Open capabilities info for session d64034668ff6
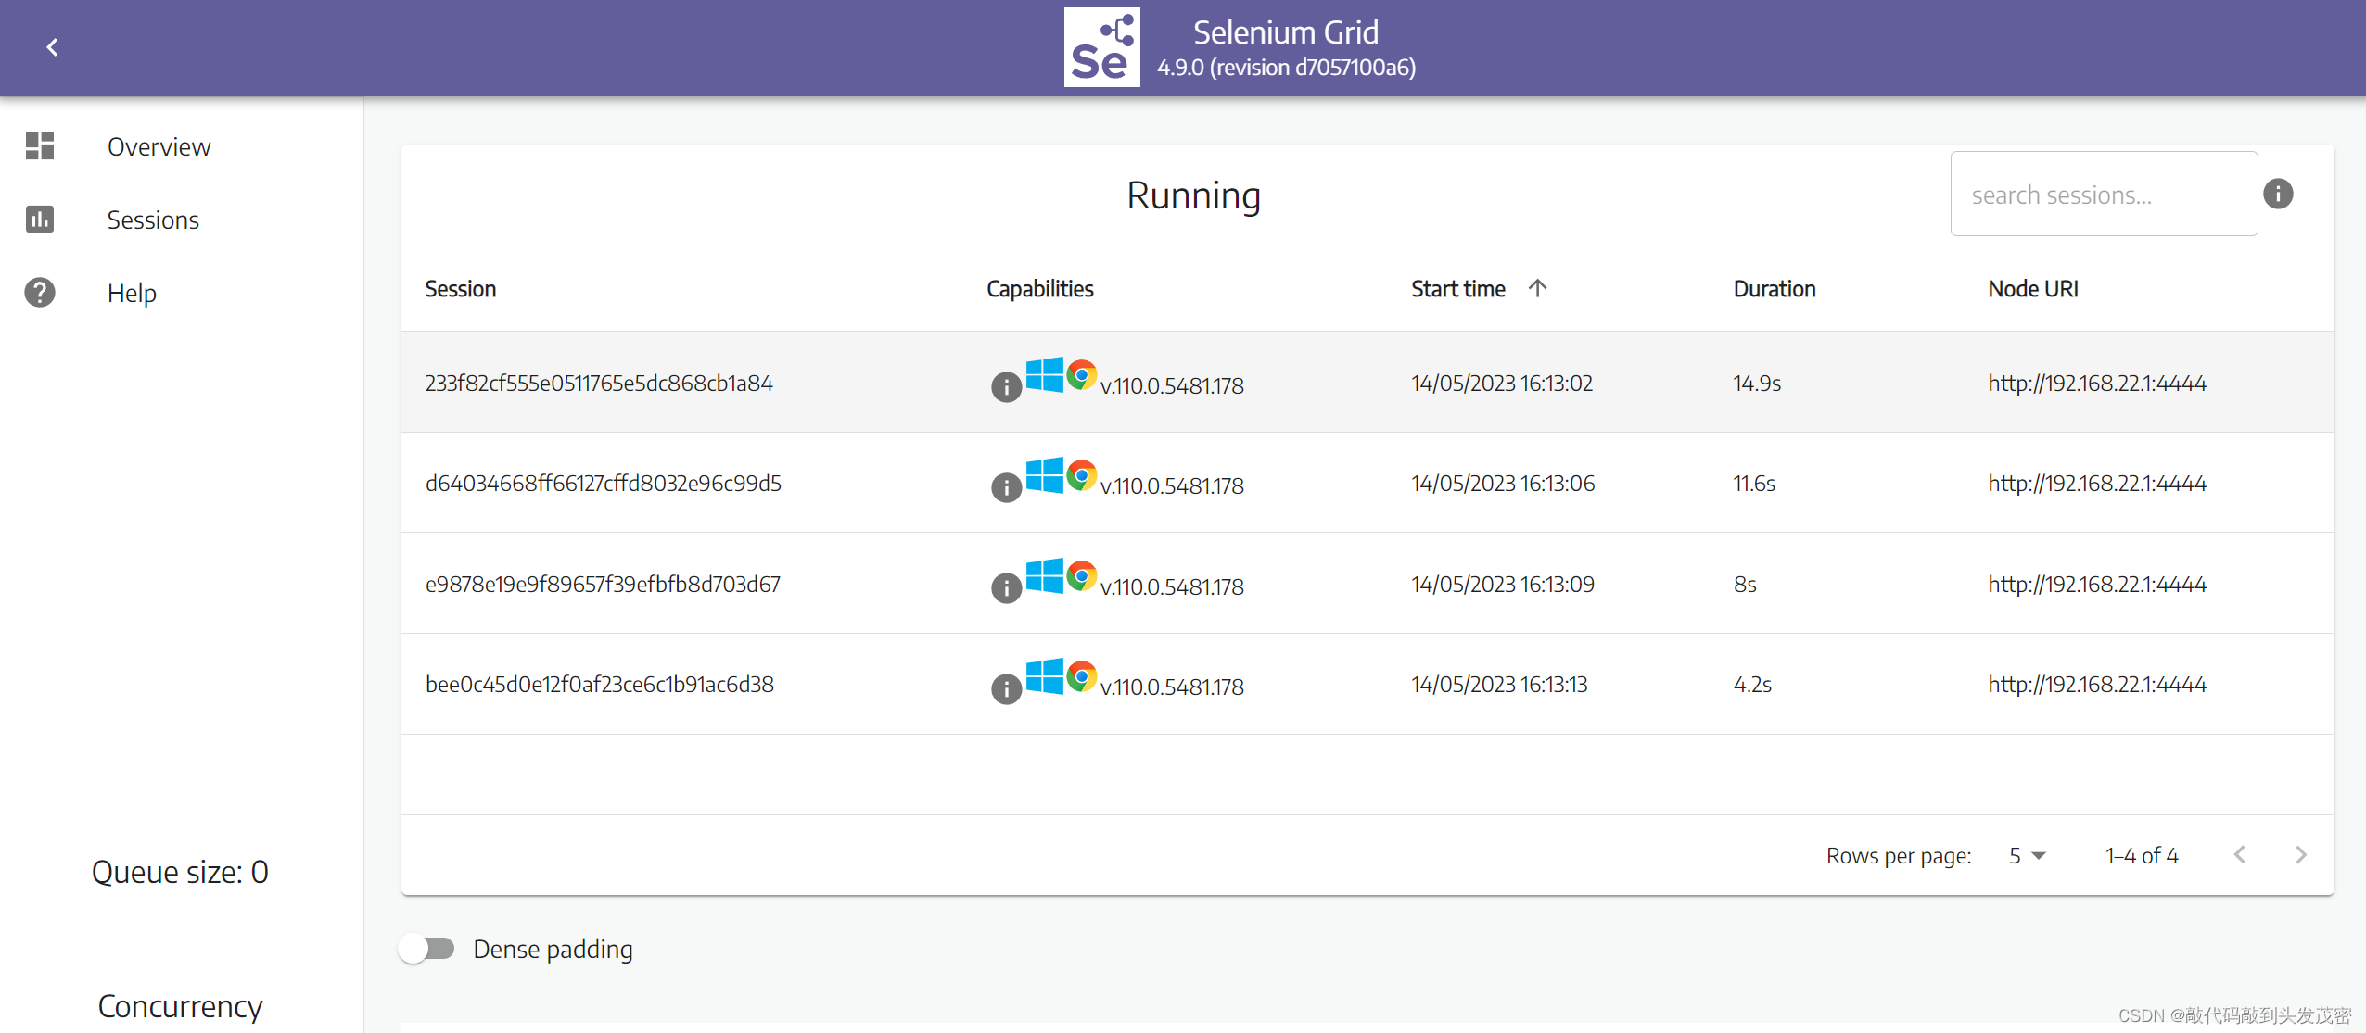 point(1006,486)
